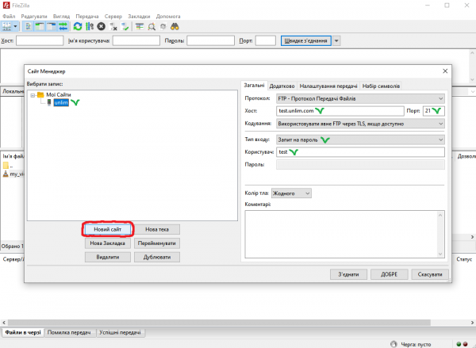Open the Тип входу dropdown

click(x=360, y=139)
